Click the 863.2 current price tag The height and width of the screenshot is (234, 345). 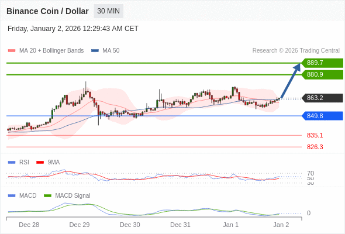point(322,98)
